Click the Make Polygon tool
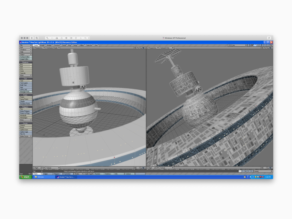The height and width of the screenshot is (219, 292). point(26,111)
